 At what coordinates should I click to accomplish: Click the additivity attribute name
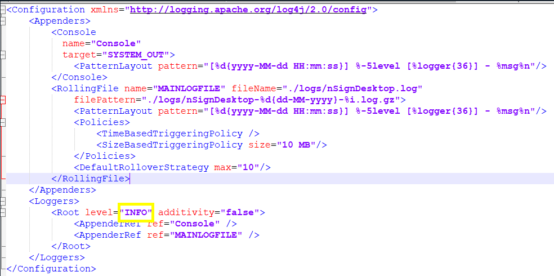186,212
